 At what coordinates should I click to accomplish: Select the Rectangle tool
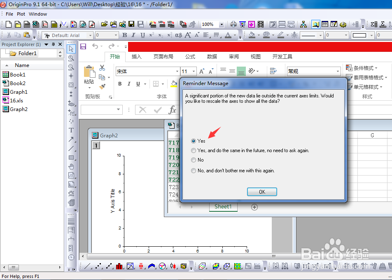click(x=71, y=157)
